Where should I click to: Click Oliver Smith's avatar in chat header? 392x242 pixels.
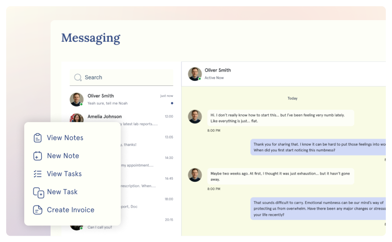pyautogui.click(x=194, y=74)
